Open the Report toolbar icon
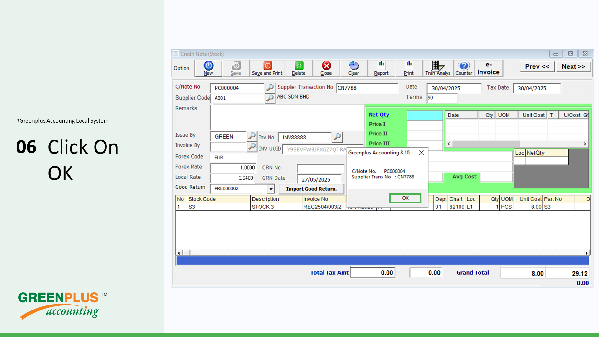 coord(381,68)
